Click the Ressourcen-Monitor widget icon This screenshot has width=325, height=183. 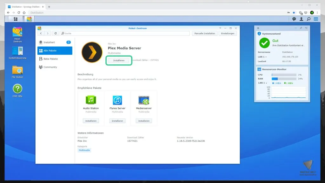point(259,69)
